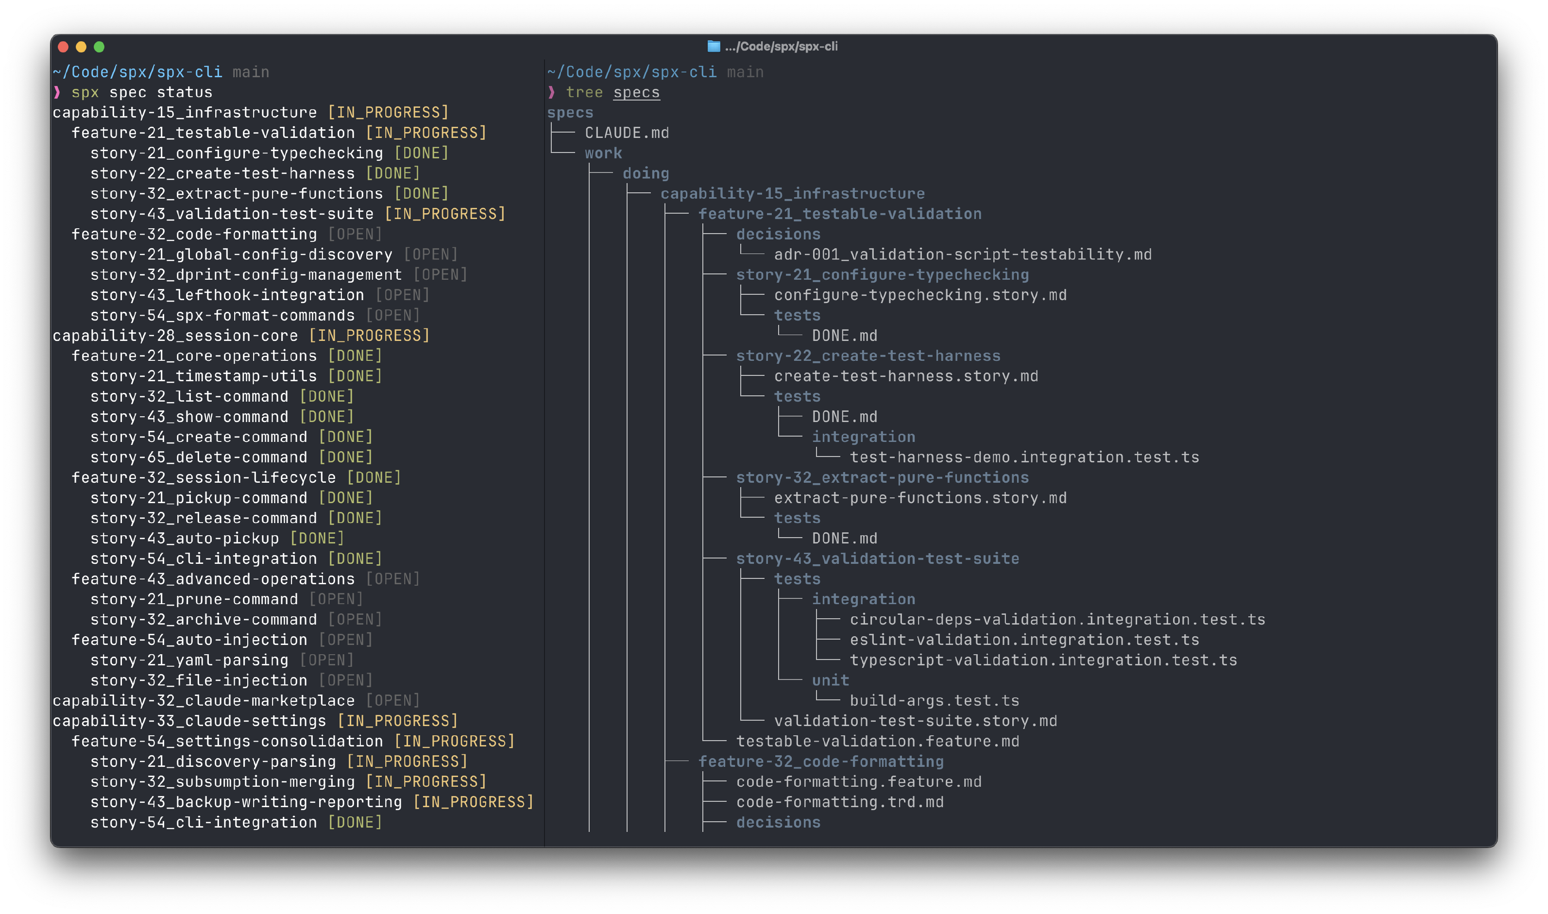Click the IN_PROGRESS label next to capability-33_claude-settings

click(x=397, y=721)
